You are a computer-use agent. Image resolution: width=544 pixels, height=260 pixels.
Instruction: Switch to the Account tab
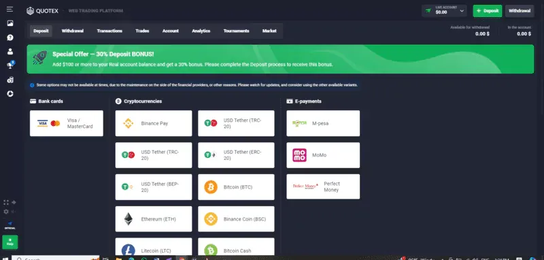pos(171,31)
